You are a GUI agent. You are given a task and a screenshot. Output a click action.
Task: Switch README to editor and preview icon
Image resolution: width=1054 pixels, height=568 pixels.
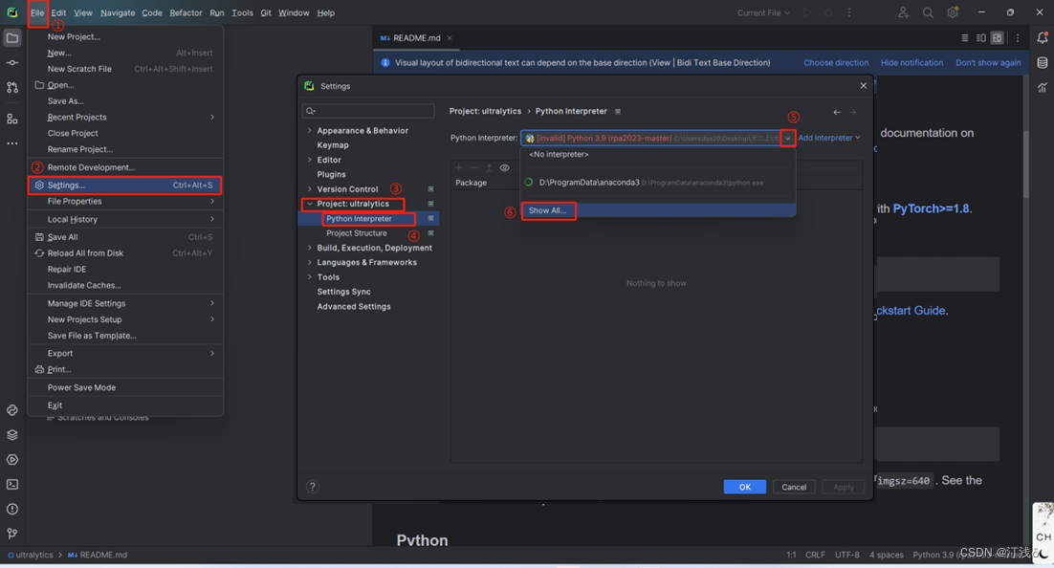[x=980, y=38]
